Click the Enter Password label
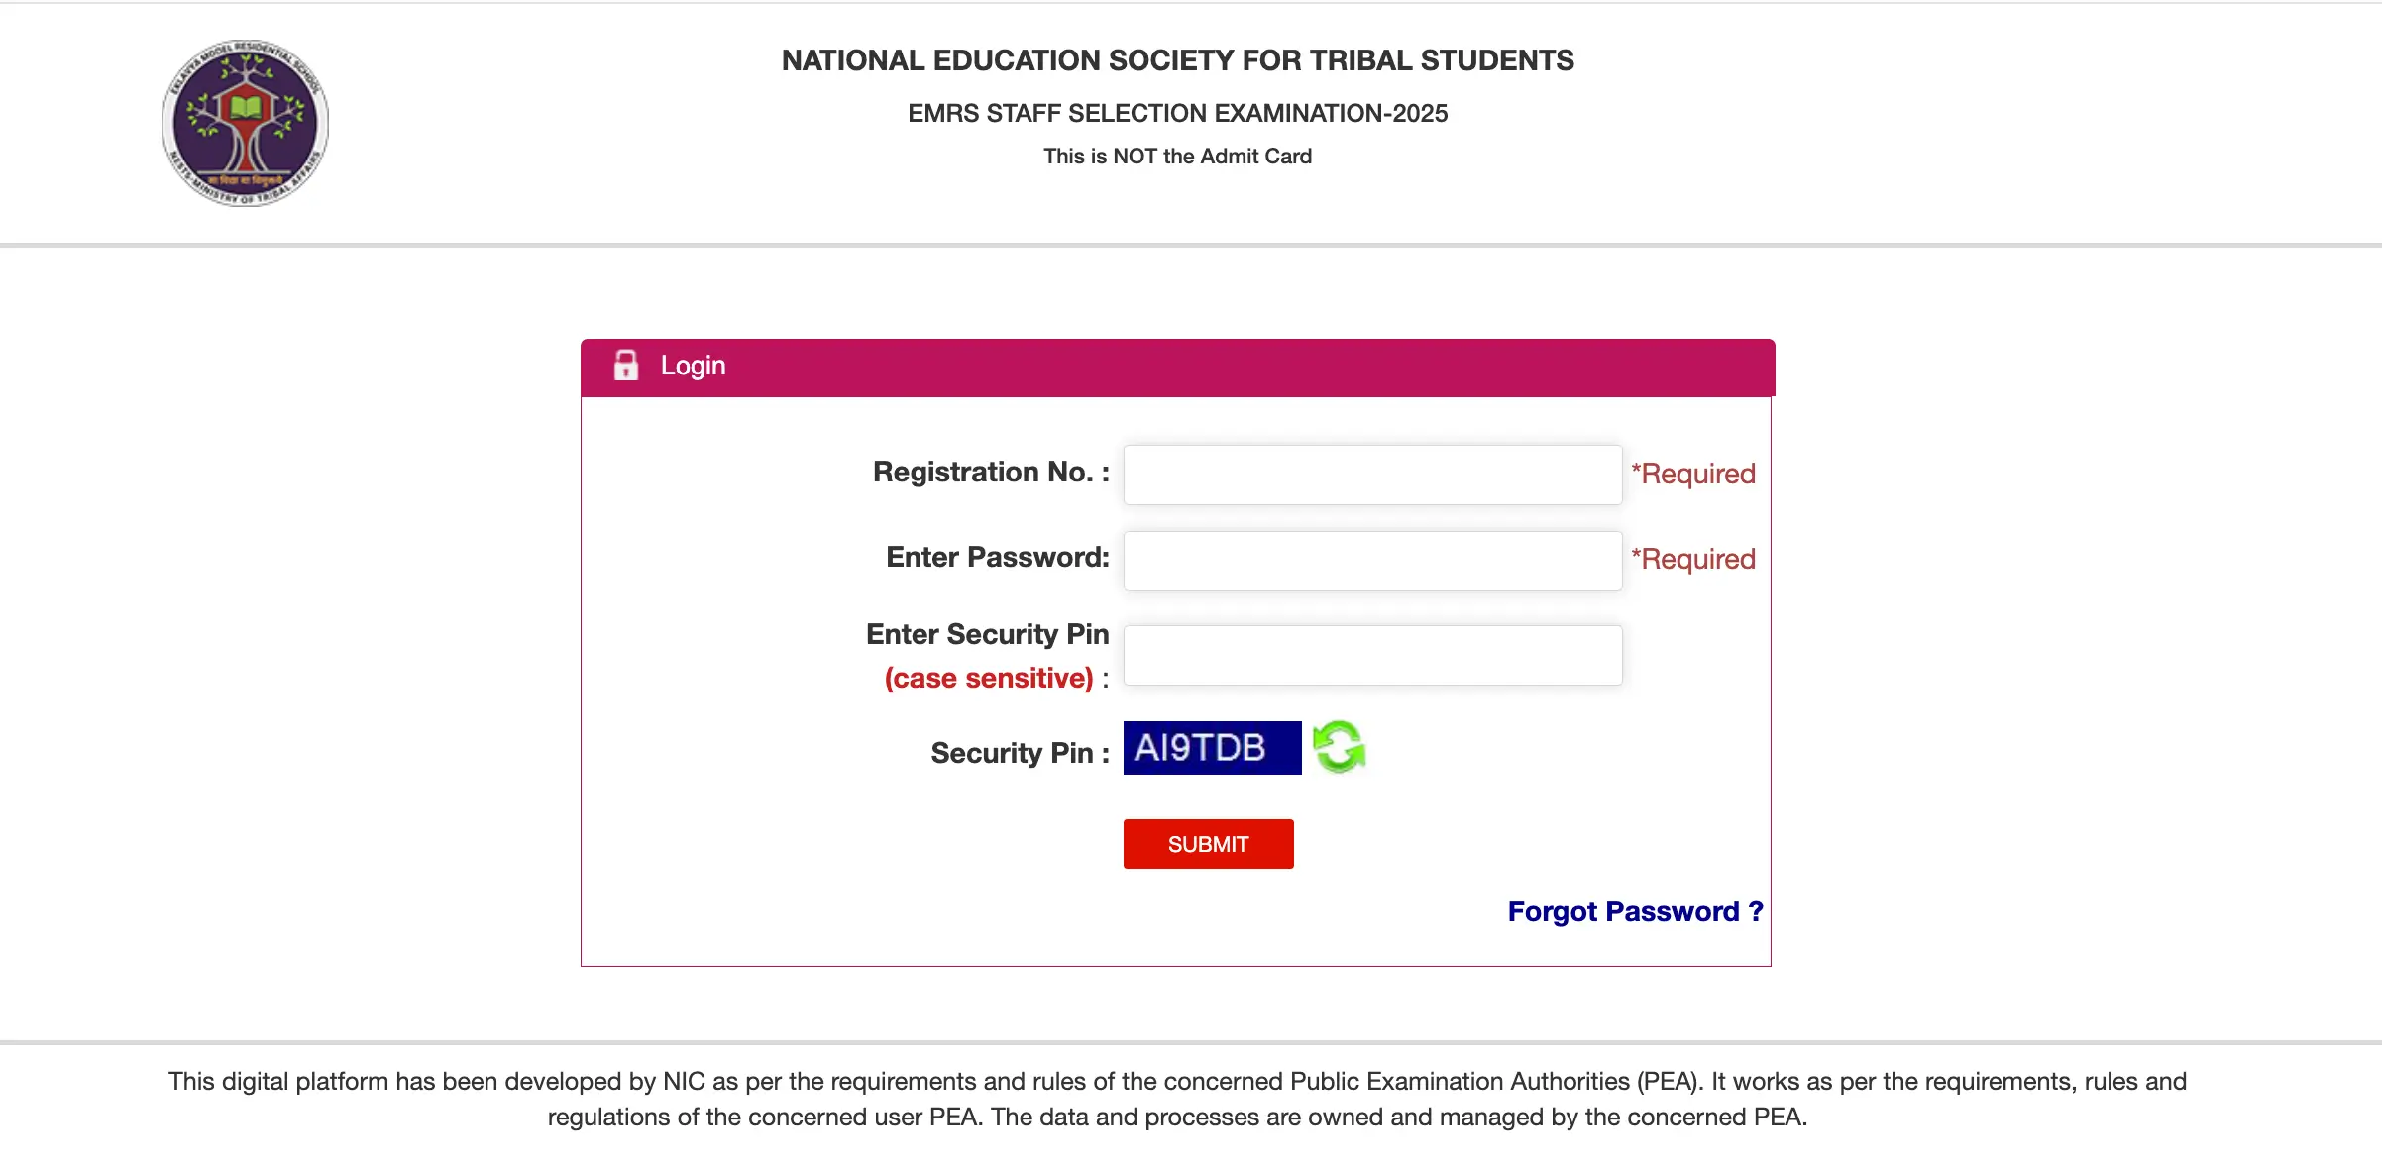The image size is (2382, 1171). coord(997,558)
